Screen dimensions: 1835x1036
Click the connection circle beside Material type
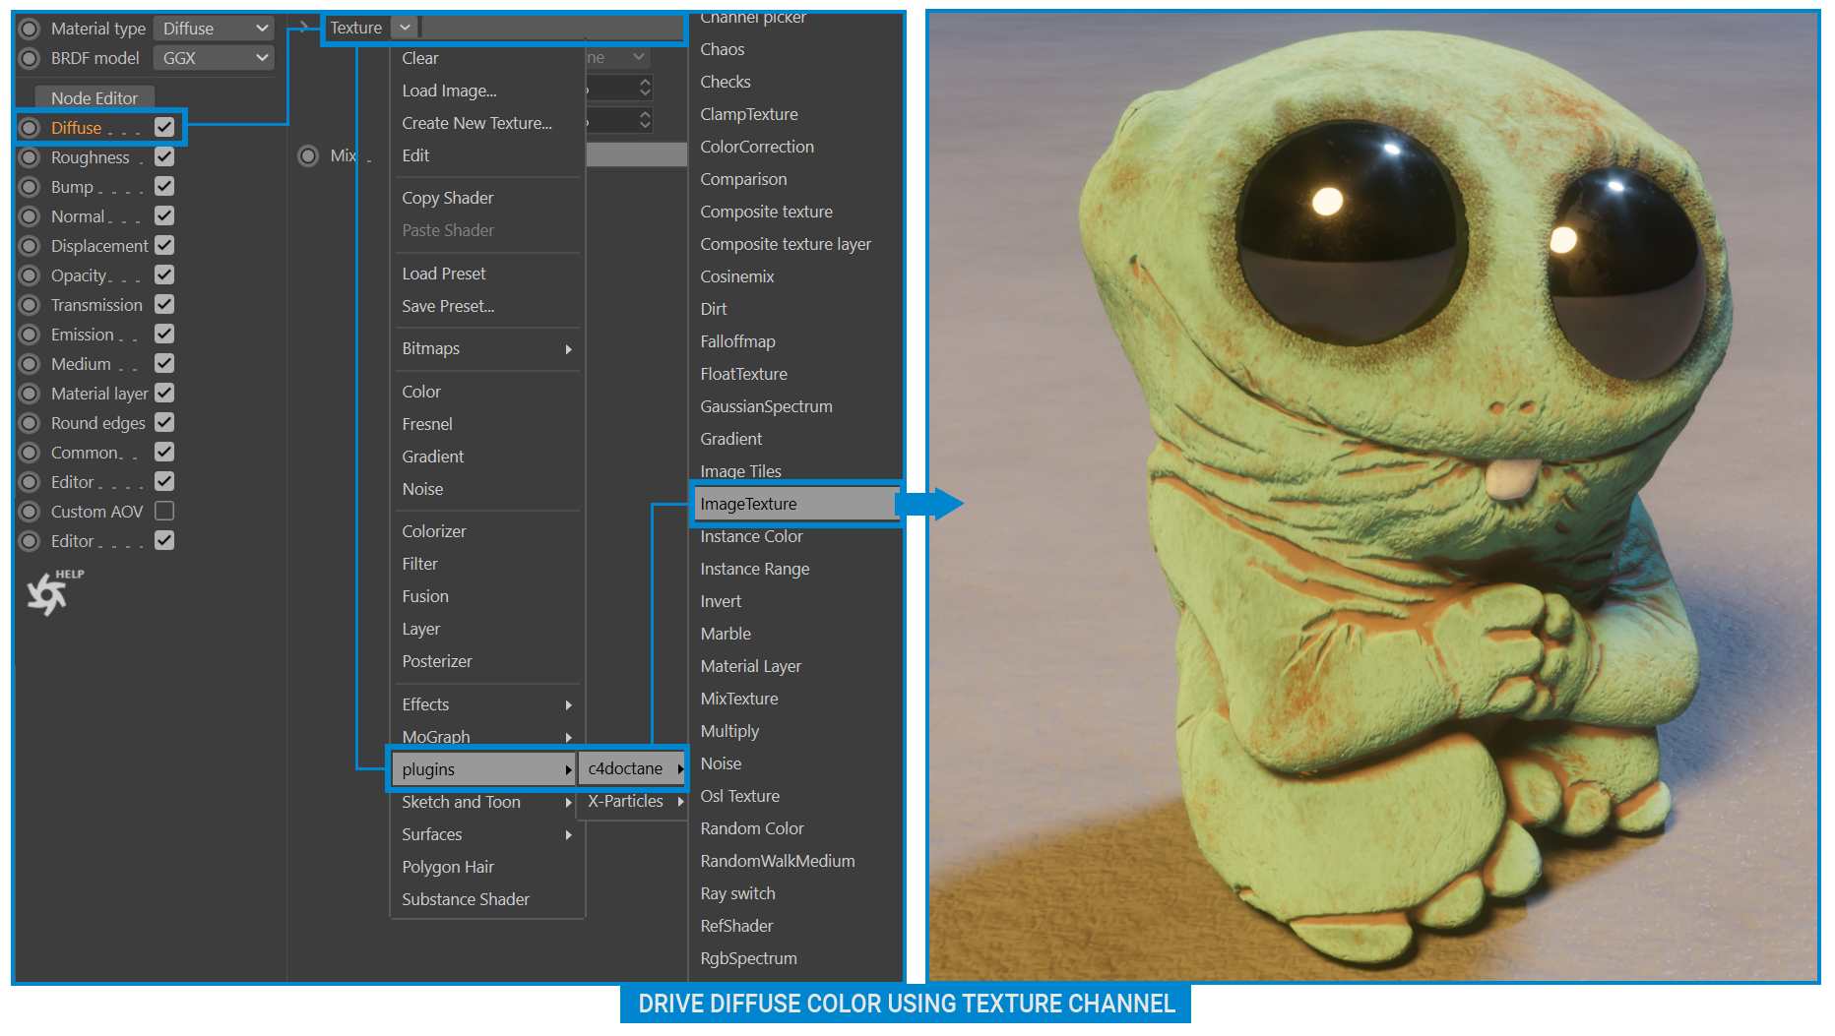click(x=29, y=29)
